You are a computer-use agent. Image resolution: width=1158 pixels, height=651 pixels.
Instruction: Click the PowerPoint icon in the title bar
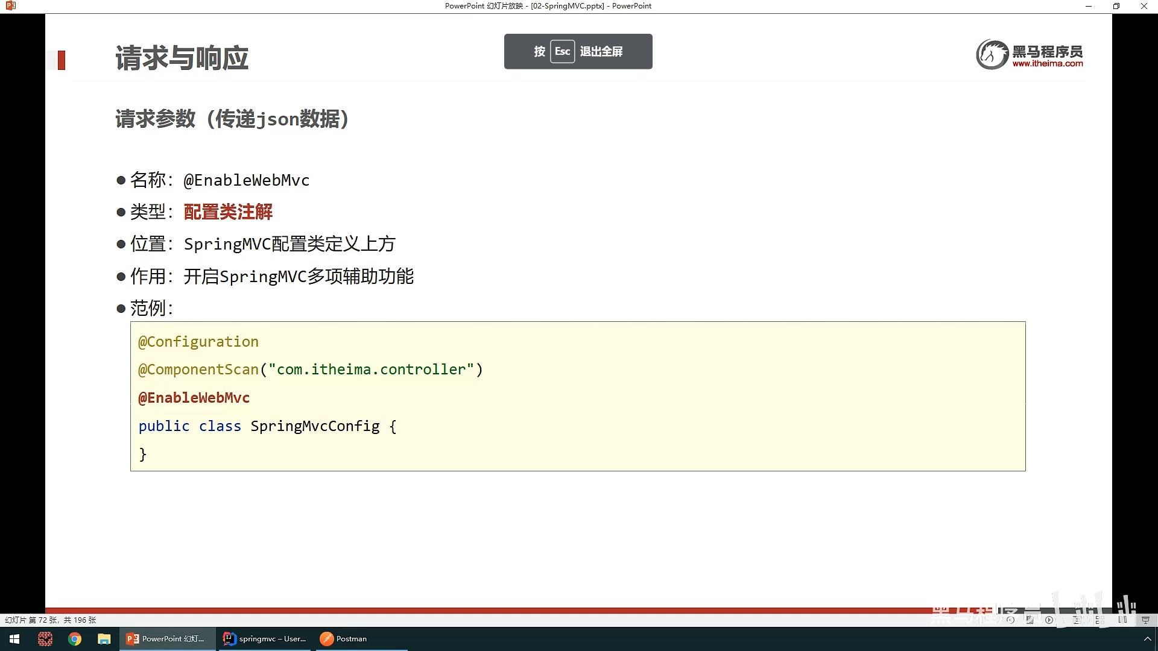pyautogui.click(x=10, y=6)
